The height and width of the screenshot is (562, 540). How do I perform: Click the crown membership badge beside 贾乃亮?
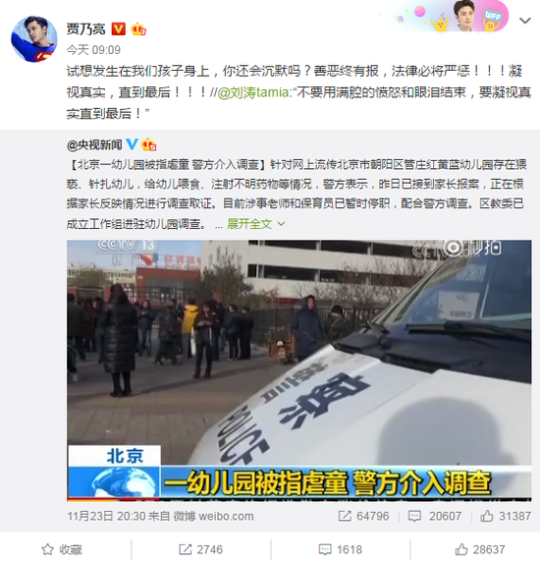click(x=138, y=29)
